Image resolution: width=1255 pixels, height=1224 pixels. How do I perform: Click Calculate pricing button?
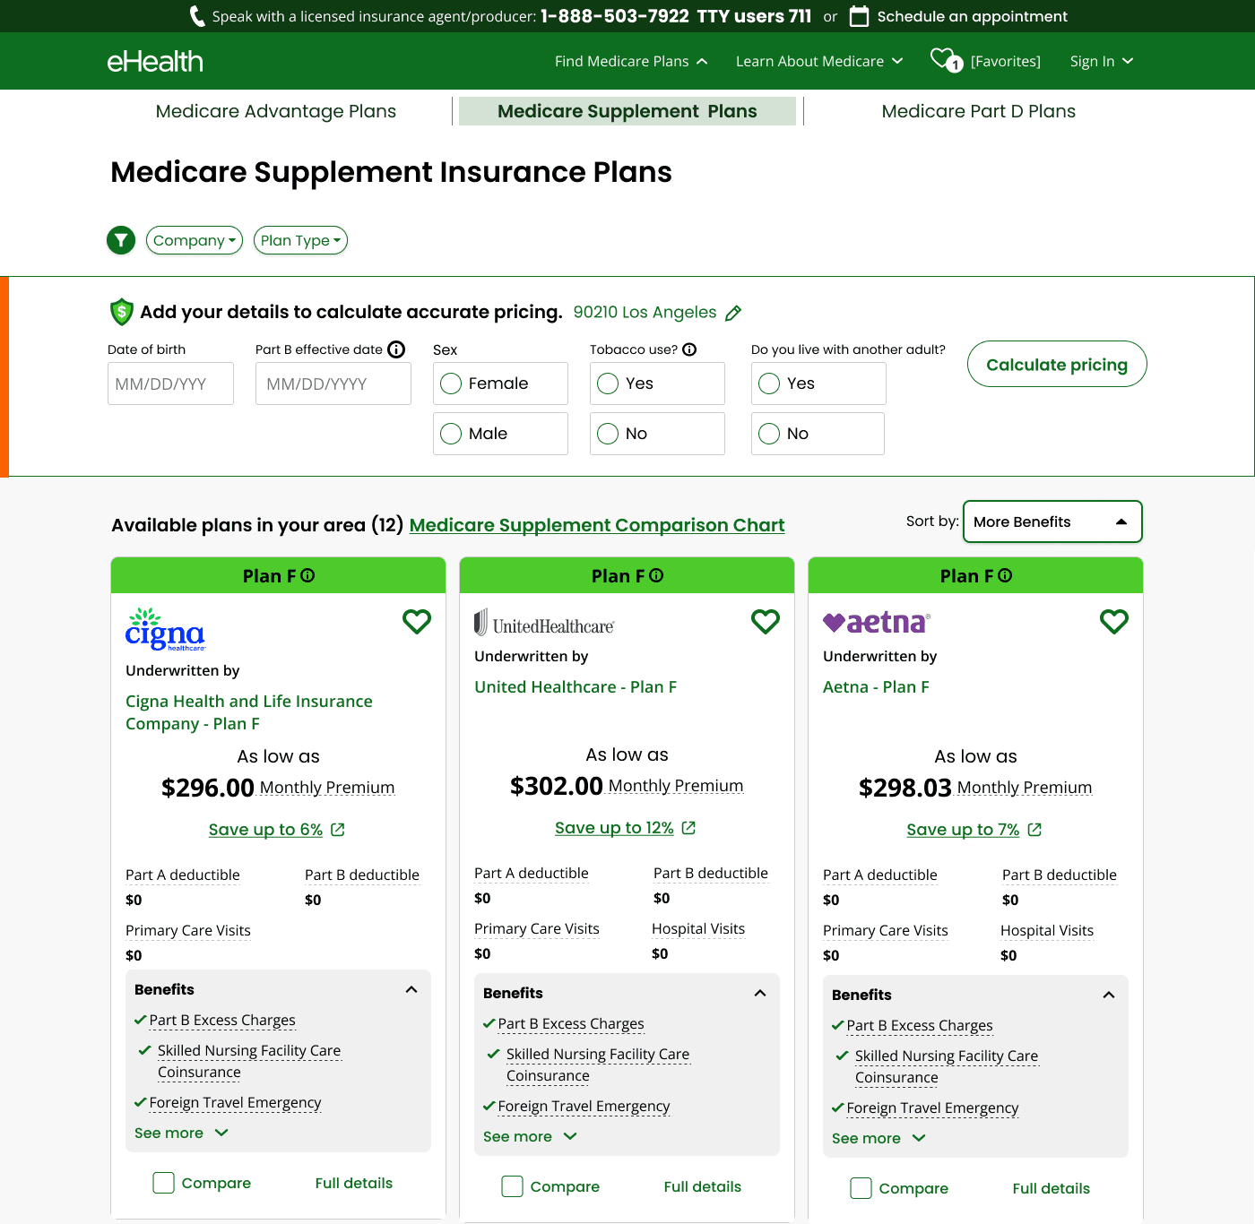click(1057, 364)
